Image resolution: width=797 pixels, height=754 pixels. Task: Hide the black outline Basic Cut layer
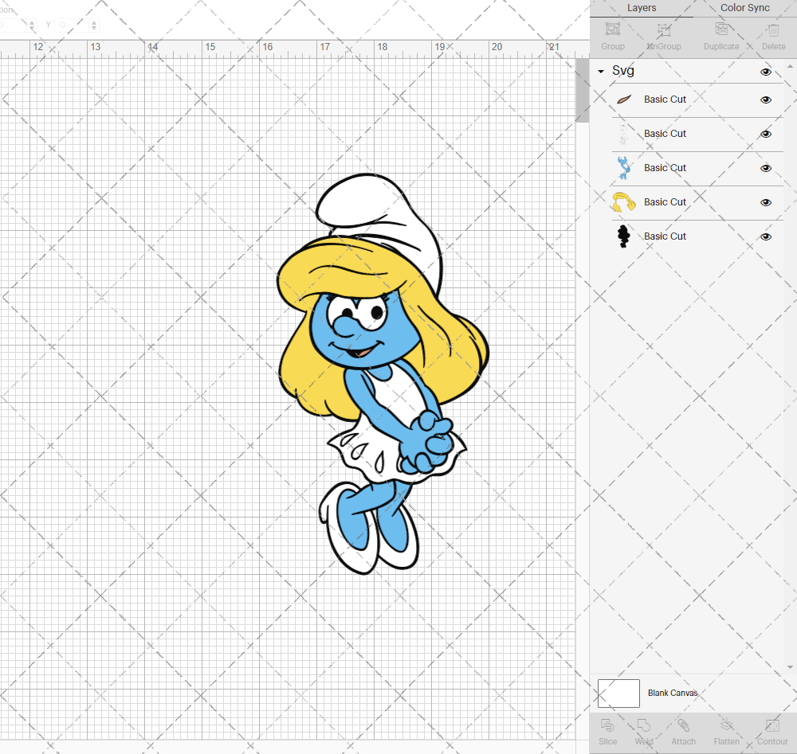point(765,236)
